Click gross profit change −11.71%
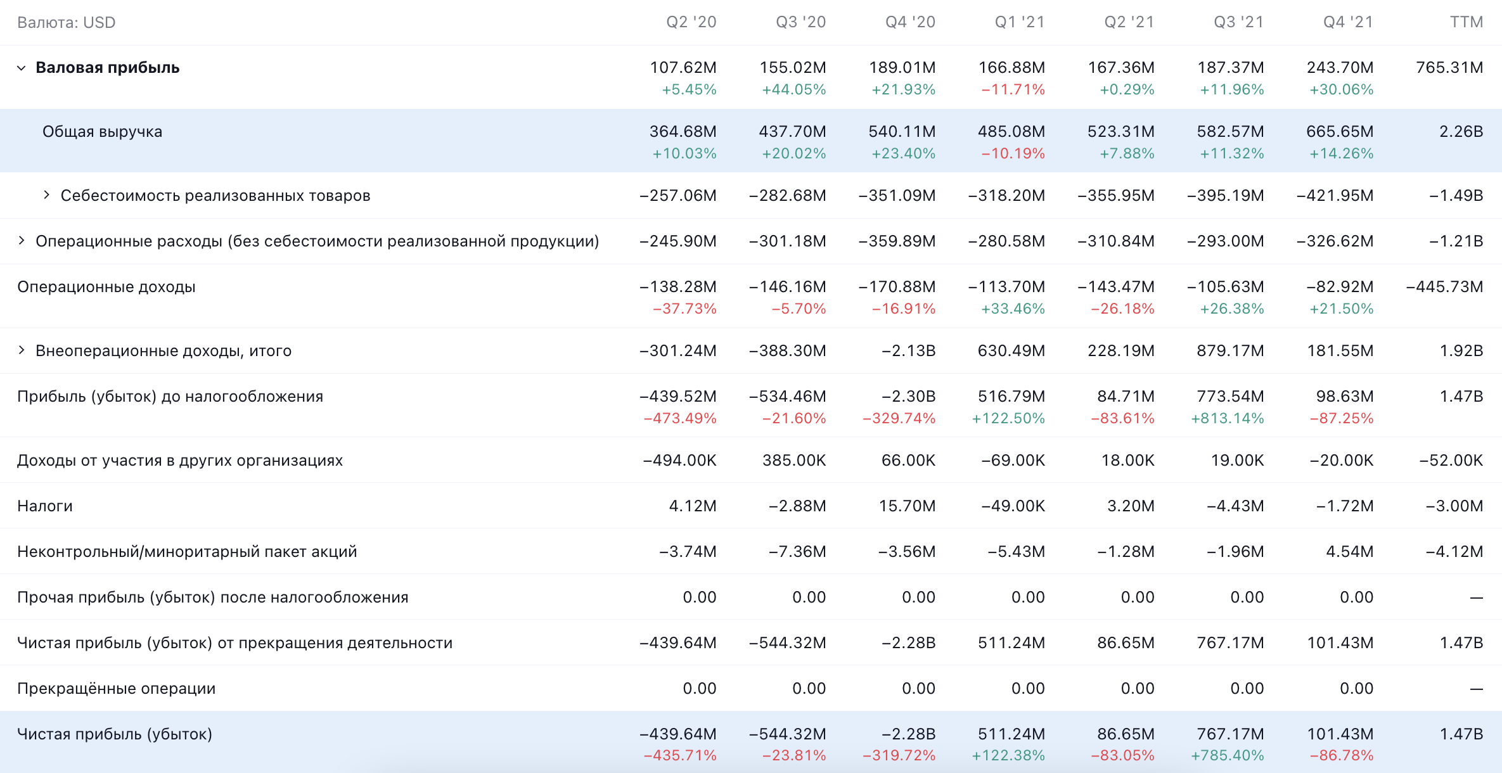Screen dimensions: 1502x773 click(x=1013, y=89)
